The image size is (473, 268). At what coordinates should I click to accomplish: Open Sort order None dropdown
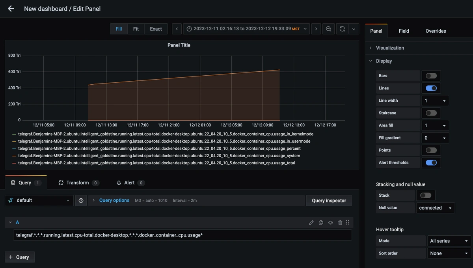point(449,253)
